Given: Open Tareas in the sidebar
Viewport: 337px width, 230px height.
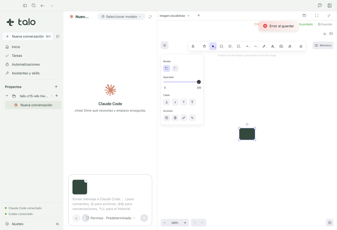Looking at the screenshot, I should pyautogui.click(x=17, y=56).
